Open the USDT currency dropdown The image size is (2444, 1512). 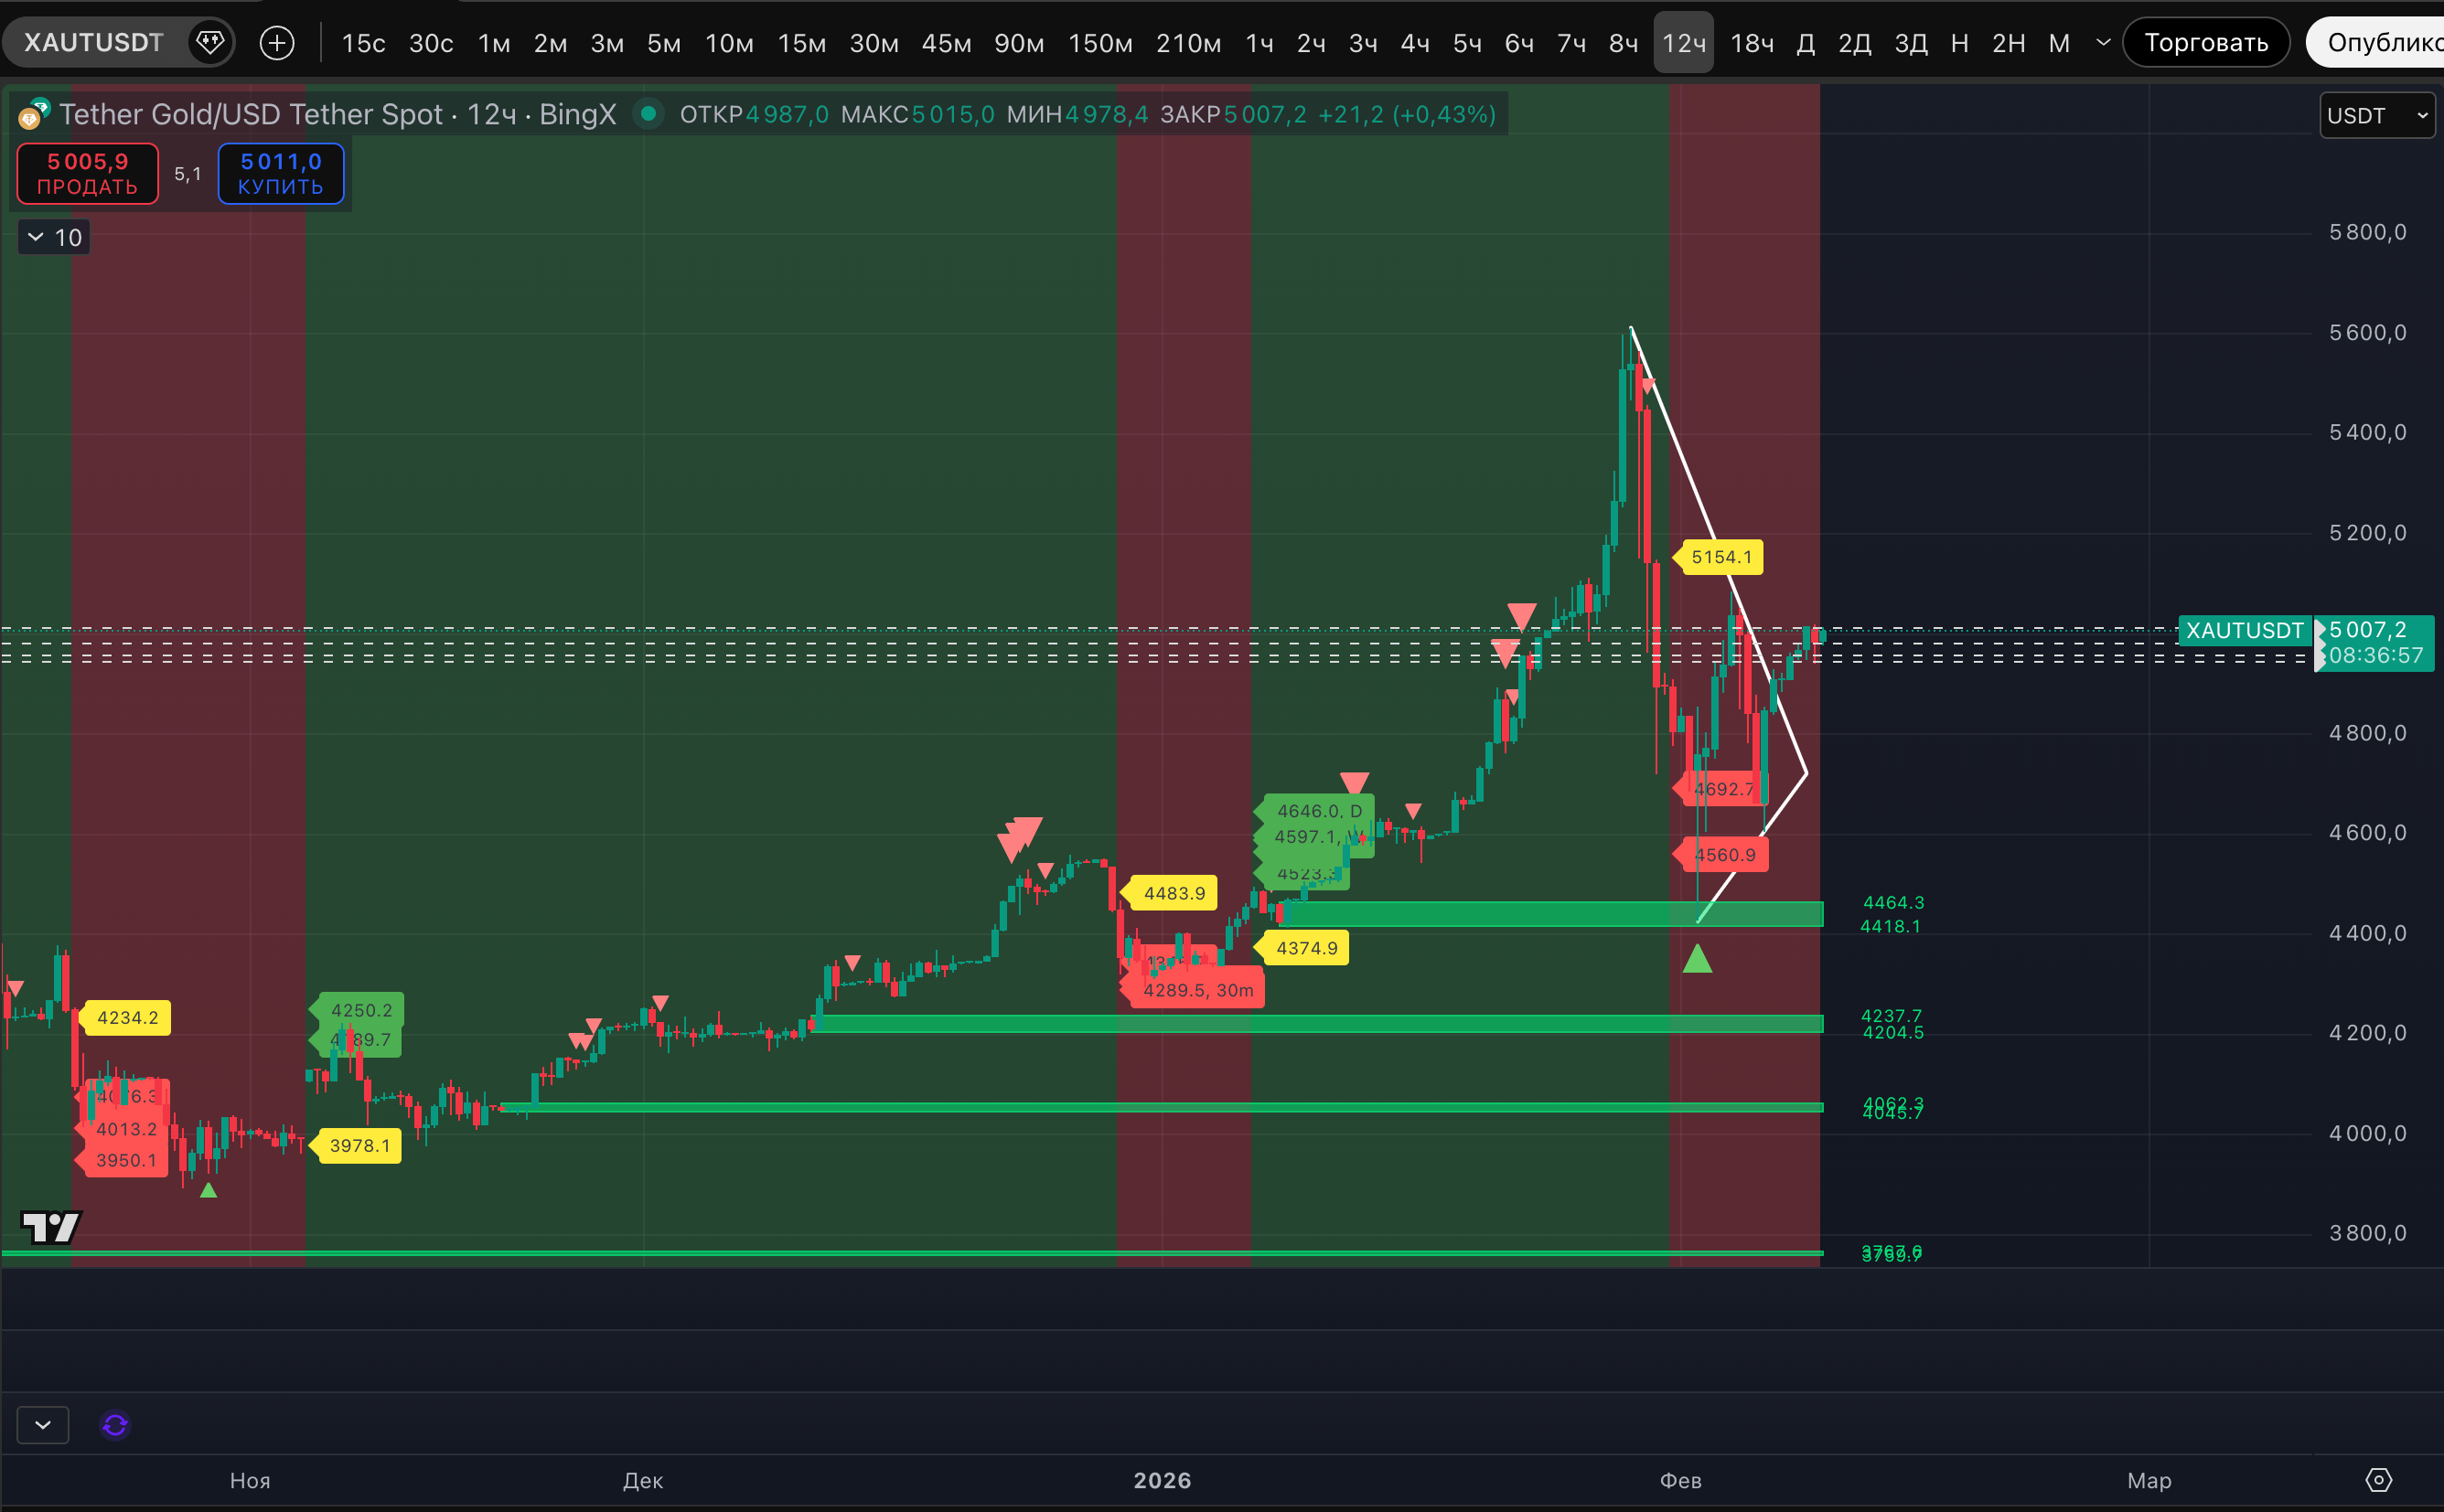(x=2376, y=115)
